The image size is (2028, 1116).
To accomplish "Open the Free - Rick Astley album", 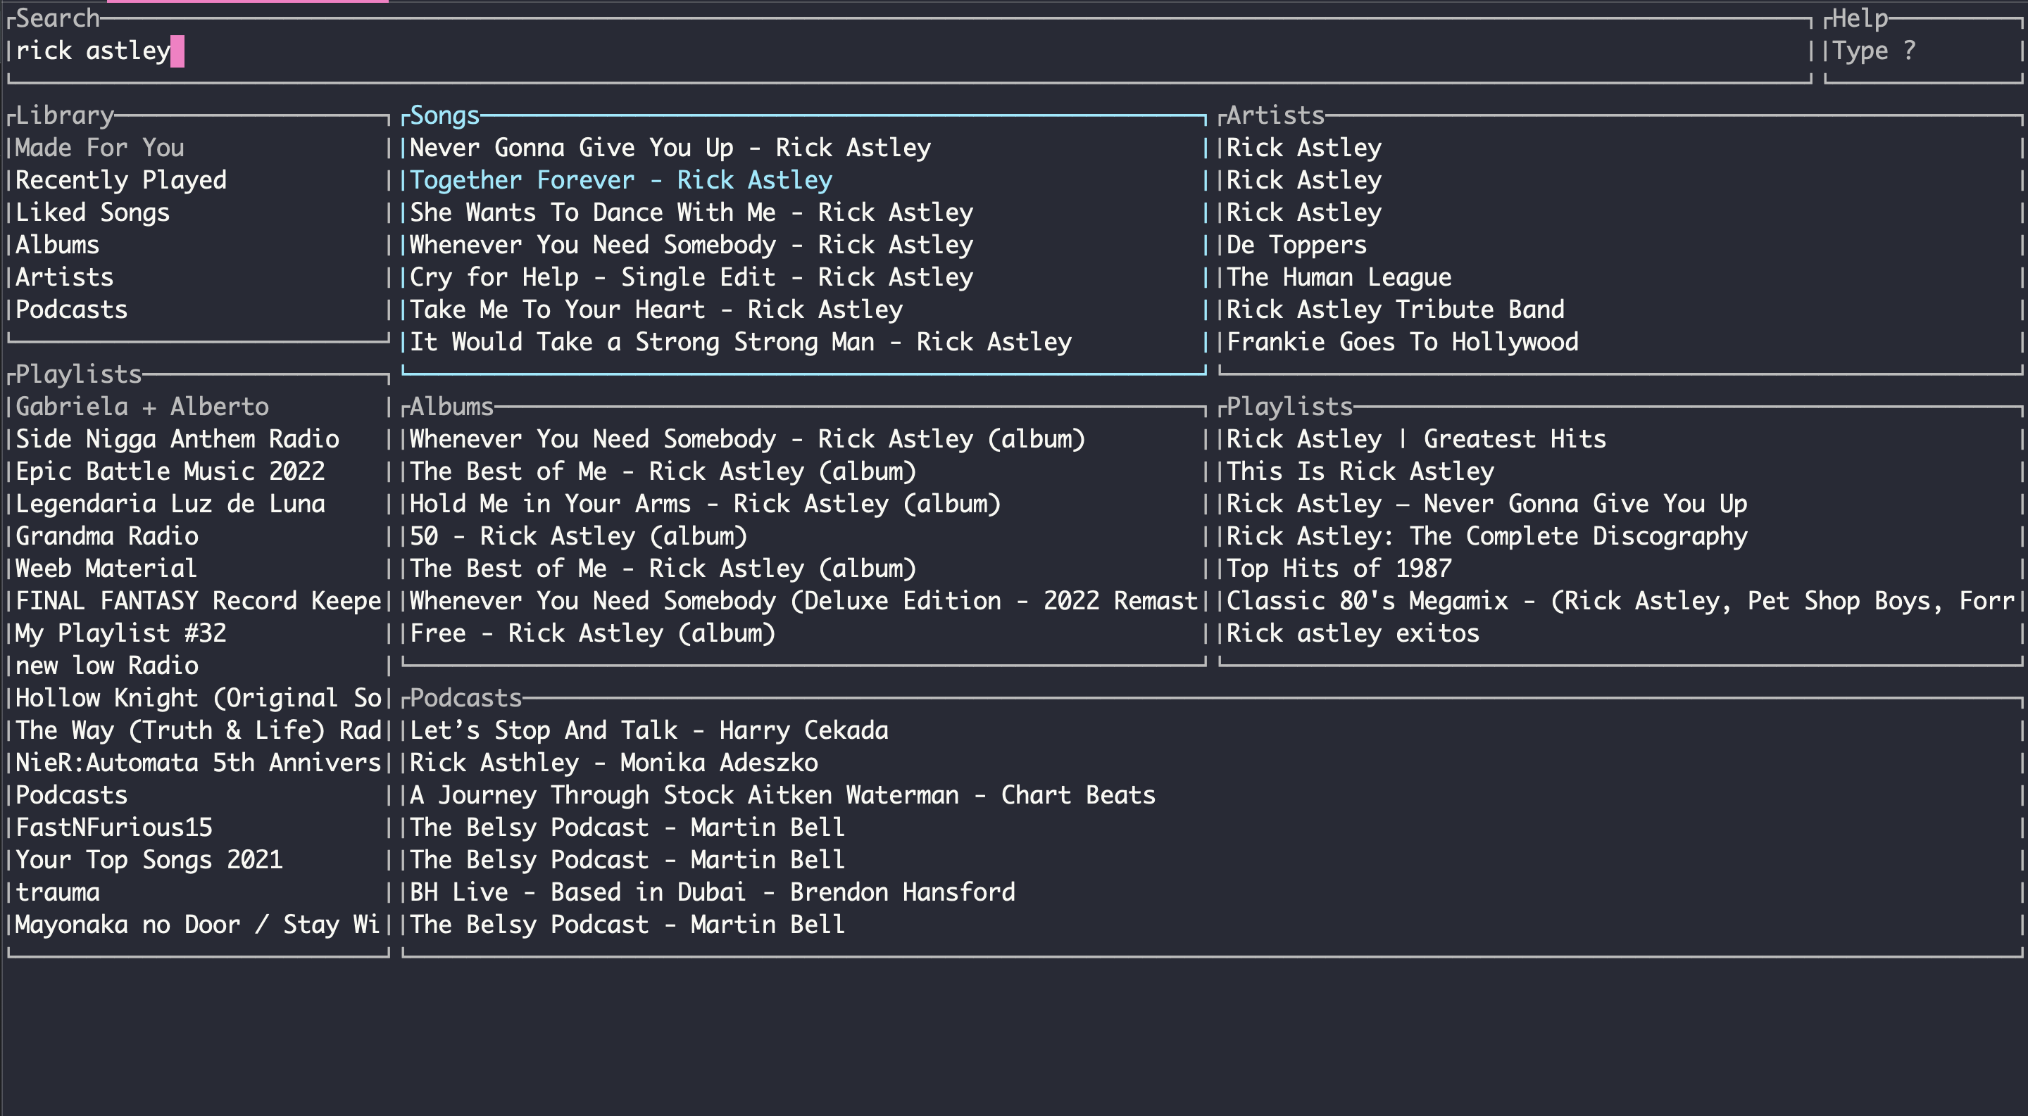I will (x=592, y=634).
